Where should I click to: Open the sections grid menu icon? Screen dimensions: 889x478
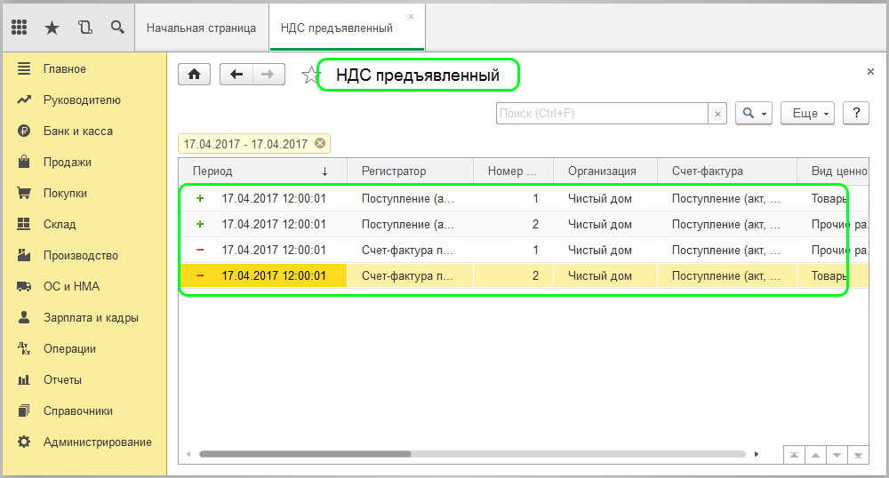click(x=19, y=28)
